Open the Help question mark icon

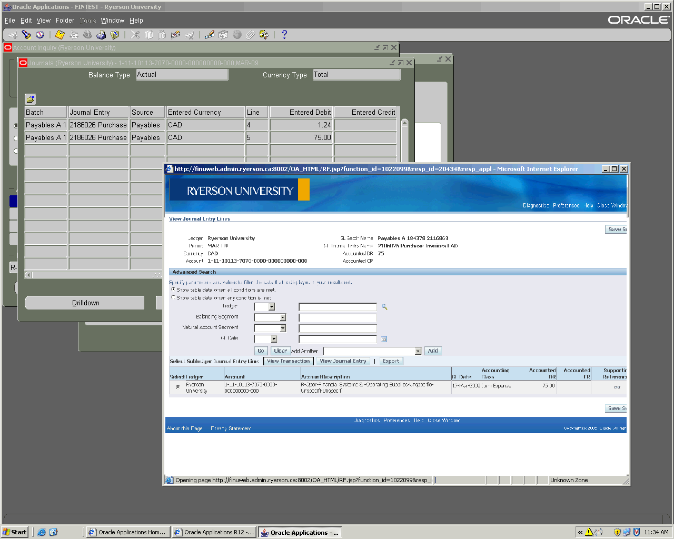[x=284, y=35]
